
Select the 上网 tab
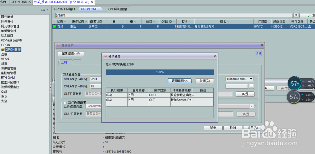tap(64, 62)
